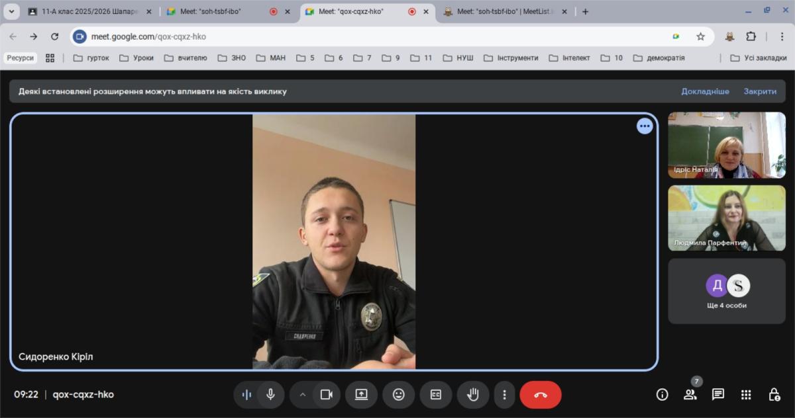
Task: Show the participants list
Action: (690, 394)
